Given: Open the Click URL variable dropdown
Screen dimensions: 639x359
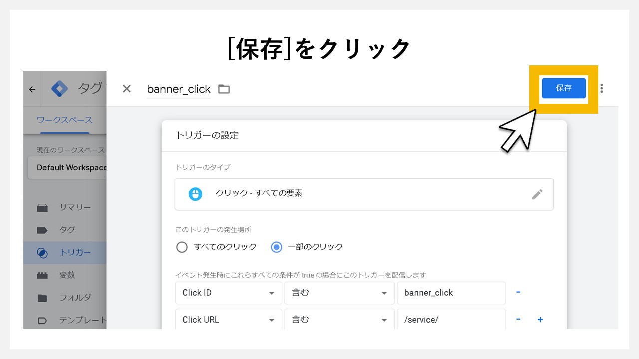Looking at the screenshot, I should click(228, 320).
